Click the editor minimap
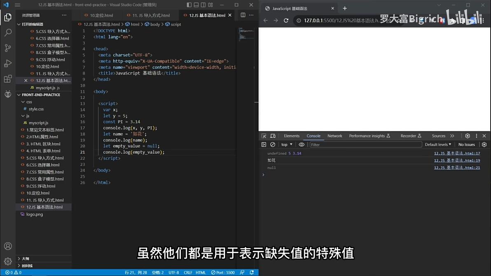 (246, 35)
